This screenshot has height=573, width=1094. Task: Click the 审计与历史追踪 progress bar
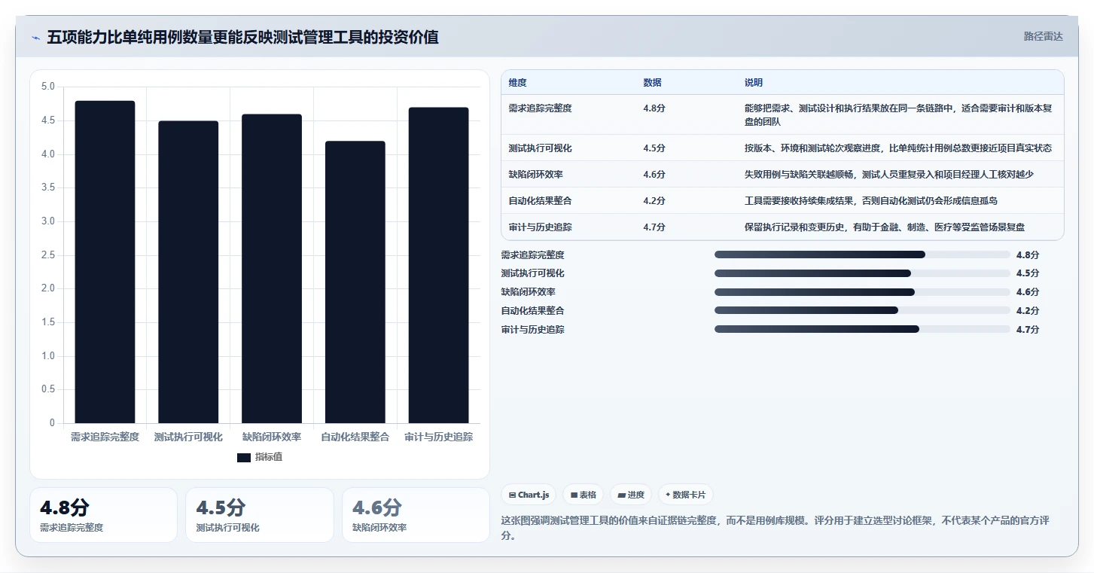(x=862, y=329)
